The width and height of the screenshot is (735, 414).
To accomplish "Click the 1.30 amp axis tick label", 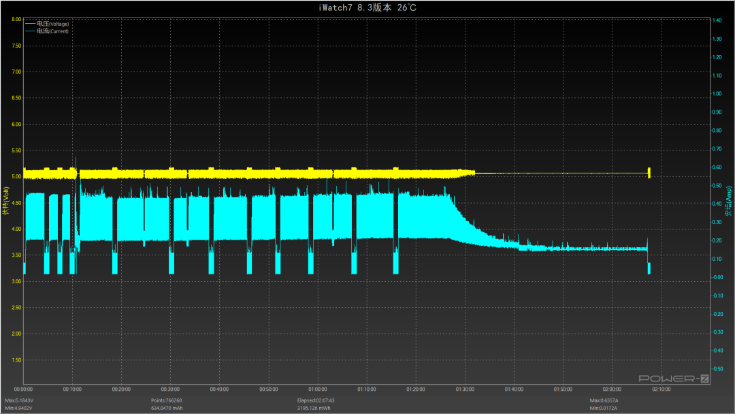I will coord(717,39).
